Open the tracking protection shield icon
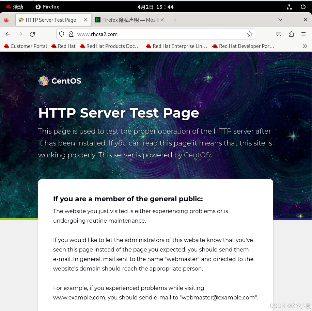 click(x=62, y=34)
